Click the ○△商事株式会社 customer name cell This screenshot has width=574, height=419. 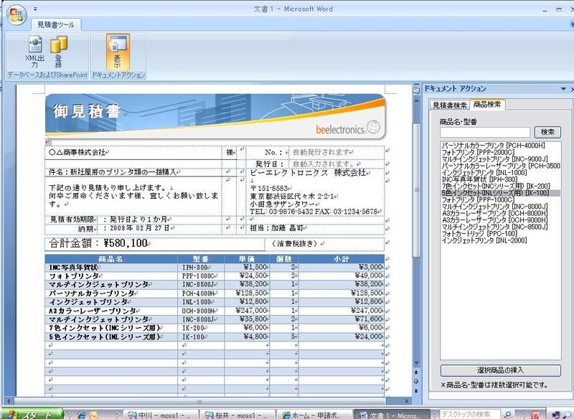click(133, 152)
